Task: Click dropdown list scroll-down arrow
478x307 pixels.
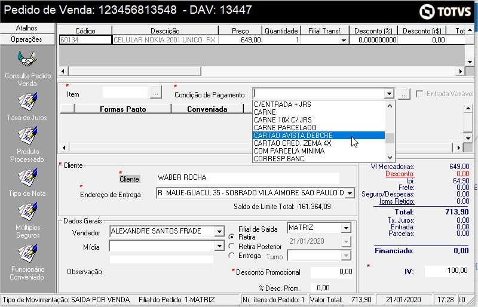Action: point(390,158)
